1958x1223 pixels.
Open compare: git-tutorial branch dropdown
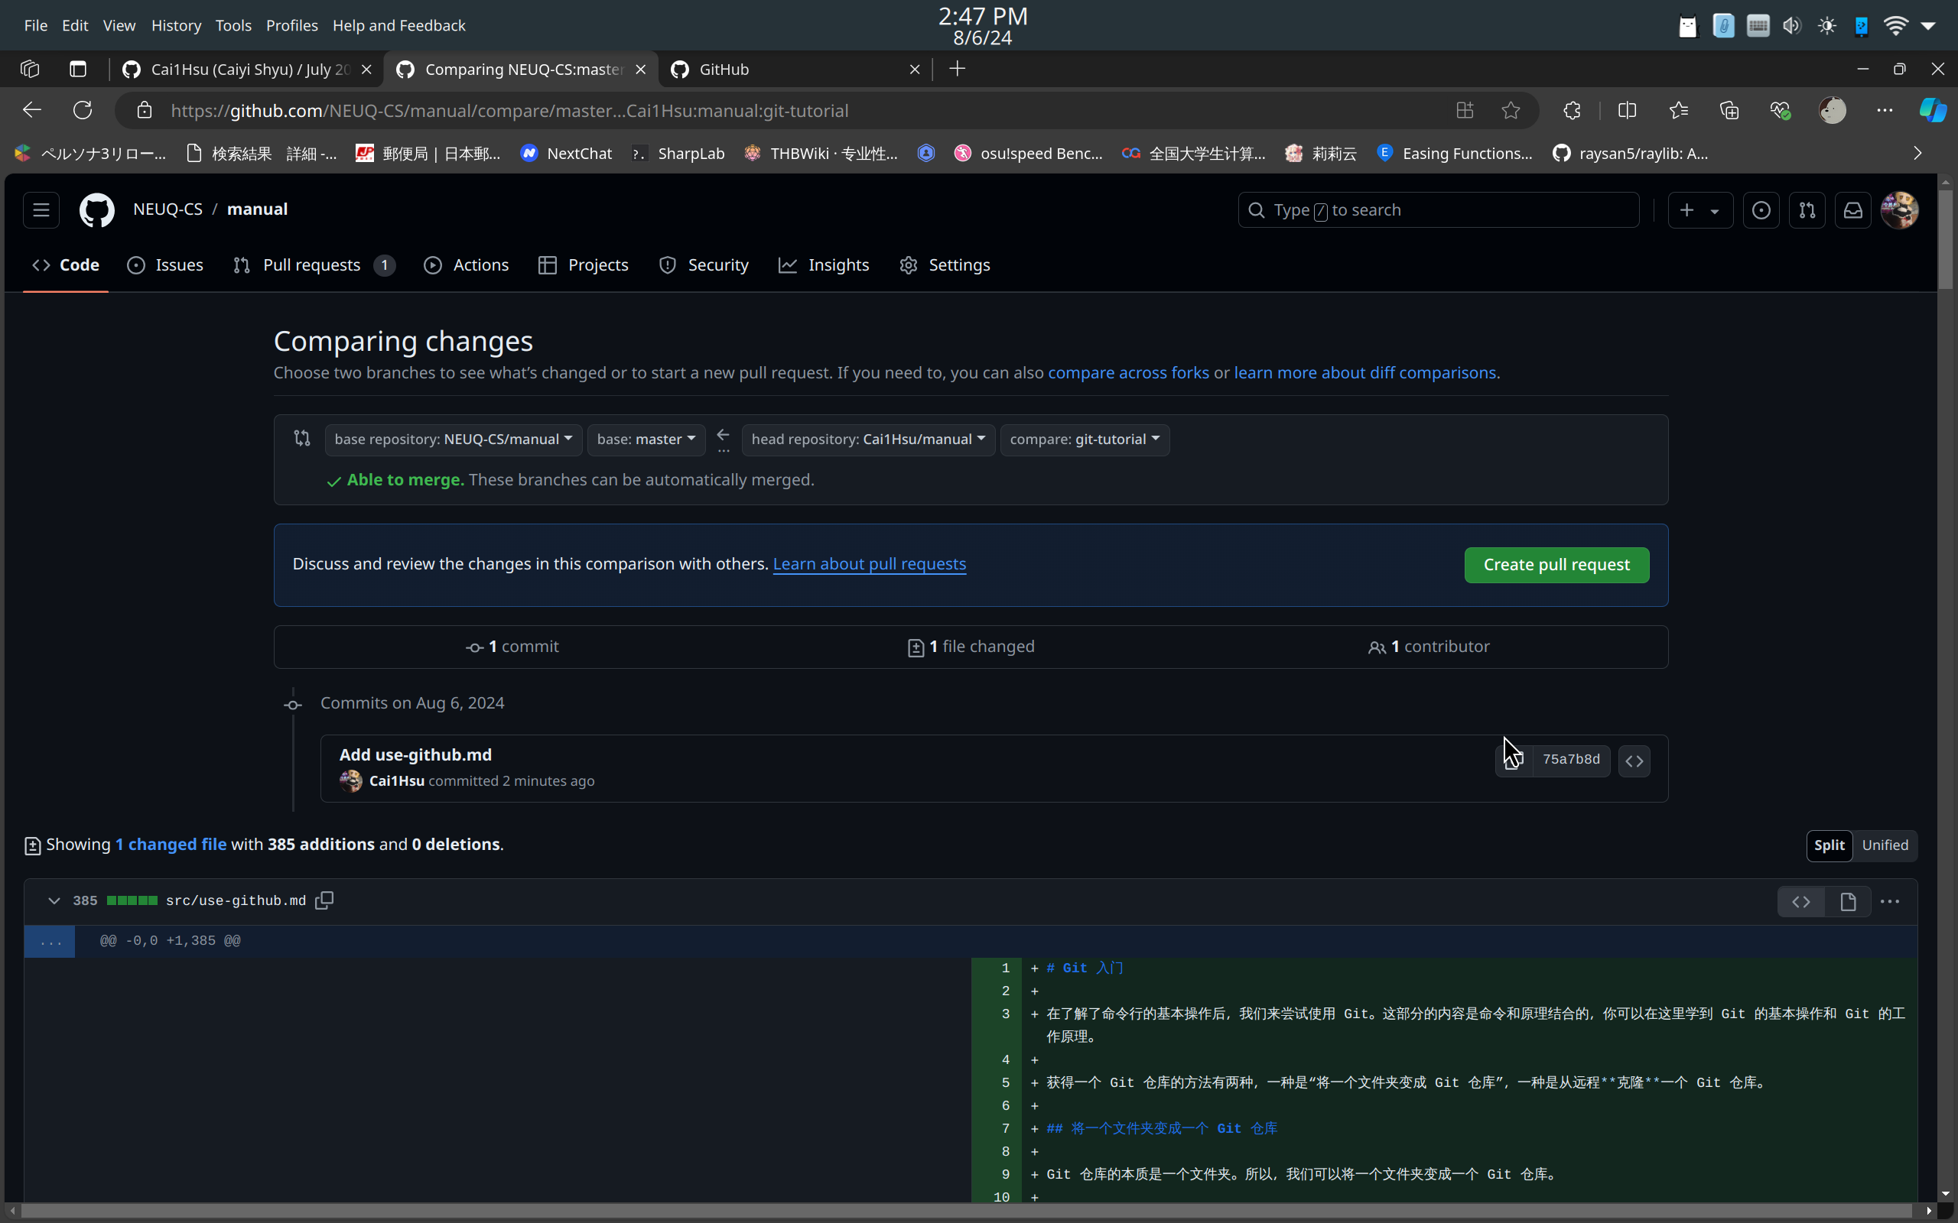tap(1085, 440)
